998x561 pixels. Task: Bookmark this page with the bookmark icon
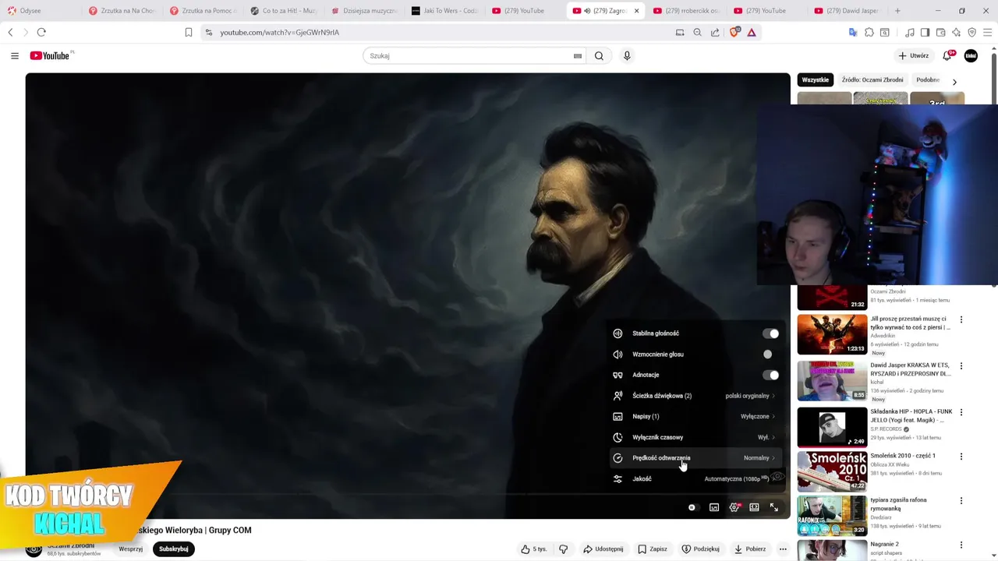[189, 32]
